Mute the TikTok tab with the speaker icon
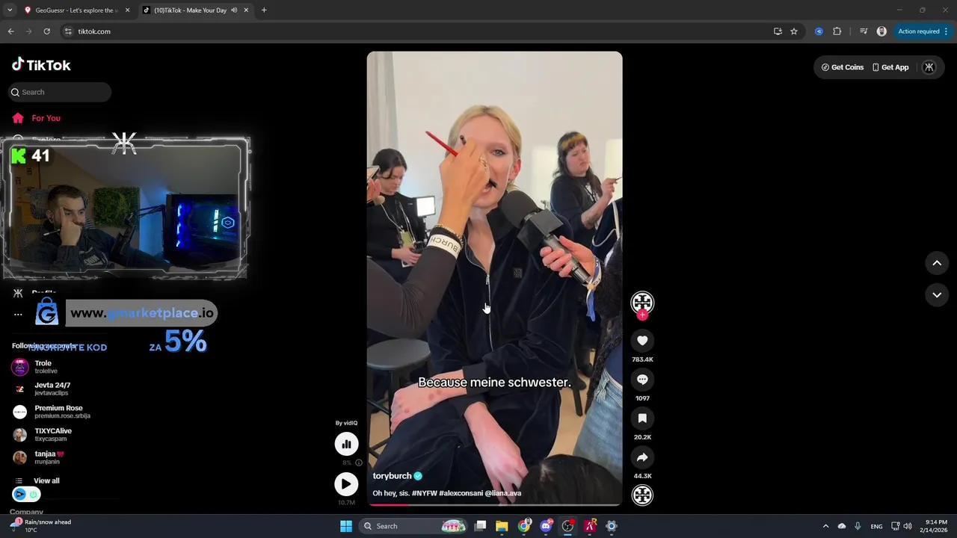 234,10
